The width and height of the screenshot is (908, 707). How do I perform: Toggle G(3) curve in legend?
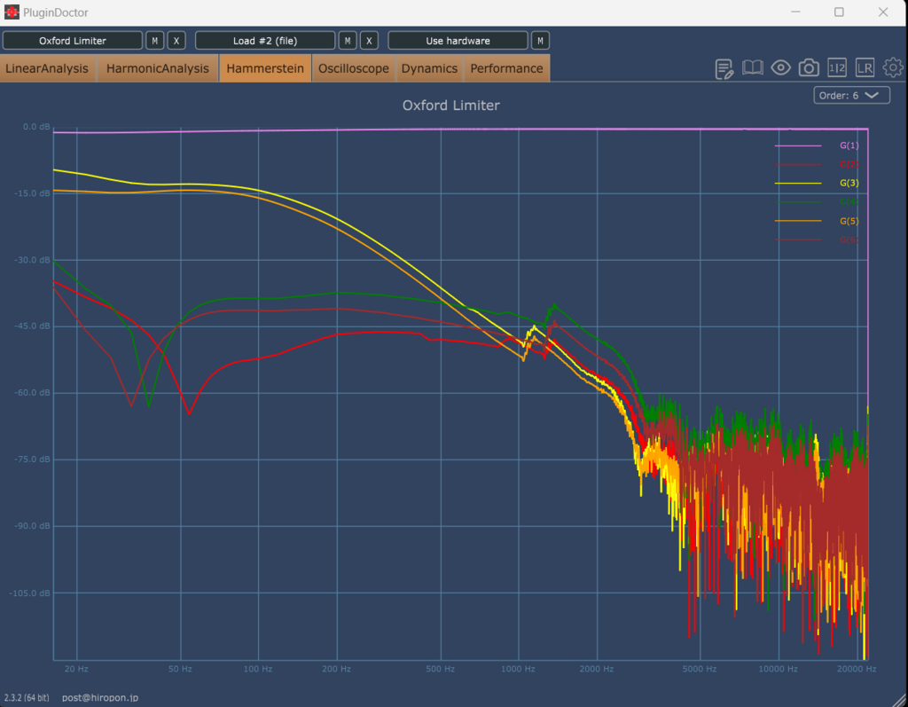(817, 183)
